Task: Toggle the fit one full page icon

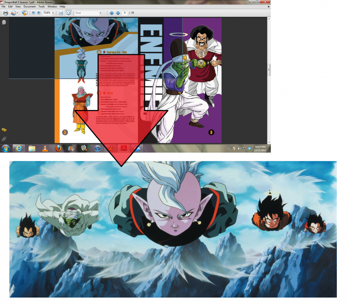Action: [x=68, y=13]
